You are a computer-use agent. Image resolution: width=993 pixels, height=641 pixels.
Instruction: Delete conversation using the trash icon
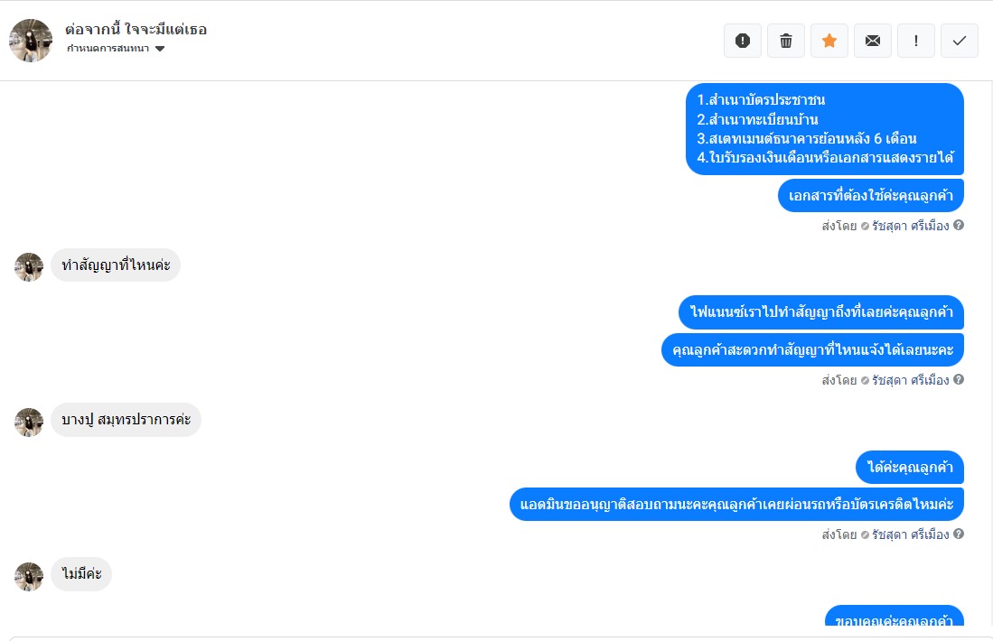point(786,41)
